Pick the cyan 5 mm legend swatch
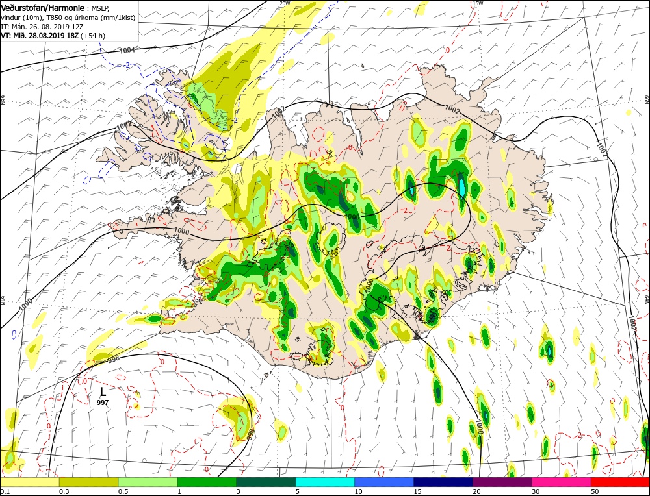Image resolution: width=650 pixels, height=496 pixels. [x=325, y=482]
